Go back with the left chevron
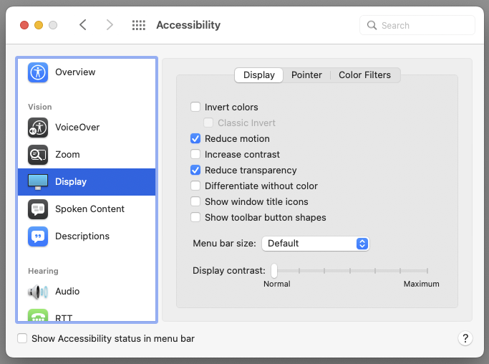The height and width of the screenshot is (364, 489). pos(82,24)
